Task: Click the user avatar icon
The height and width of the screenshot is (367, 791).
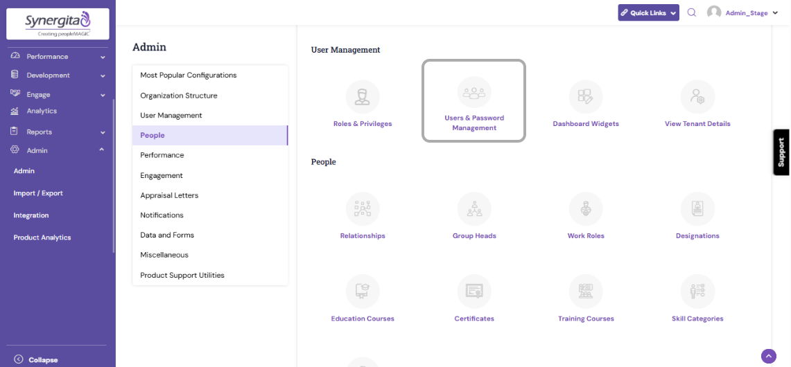Action: (x=714, y=12)
